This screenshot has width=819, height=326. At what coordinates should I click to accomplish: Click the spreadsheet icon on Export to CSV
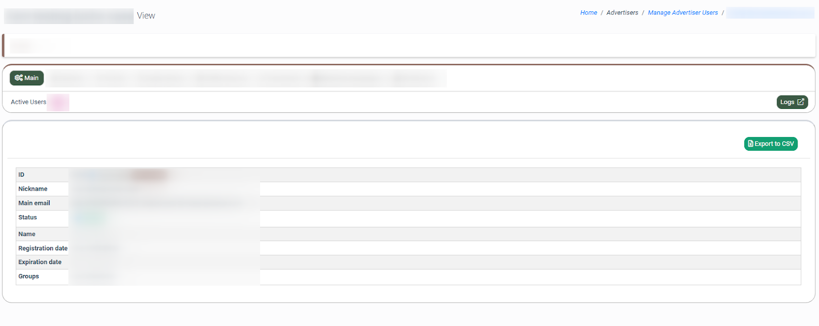pyautogui.click(x=750, y=144)
